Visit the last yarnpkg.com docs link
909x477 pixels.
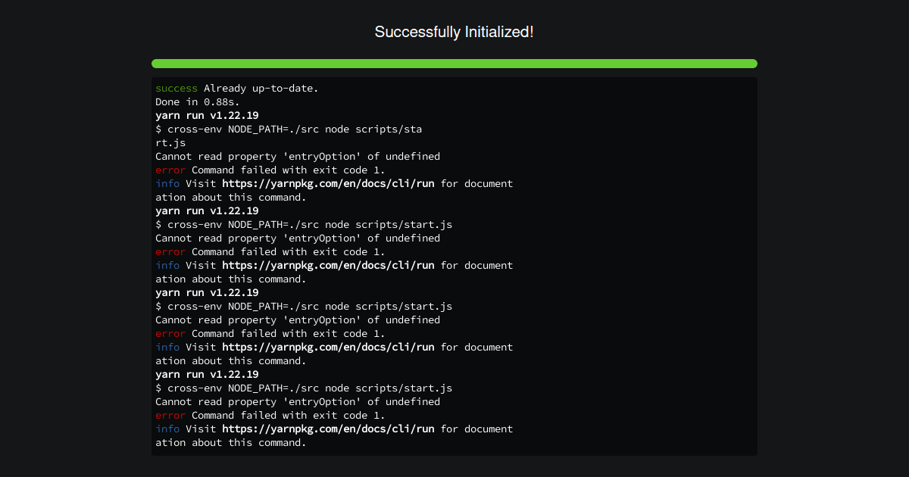point(328,429)
